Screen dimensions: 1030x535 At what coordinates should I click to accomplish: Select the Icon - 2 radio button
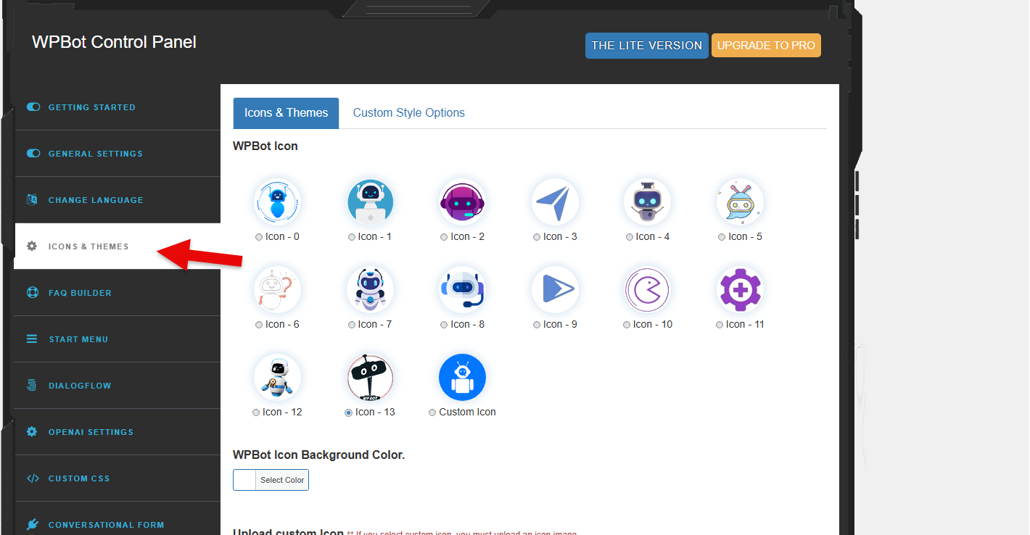click(444, 237)
